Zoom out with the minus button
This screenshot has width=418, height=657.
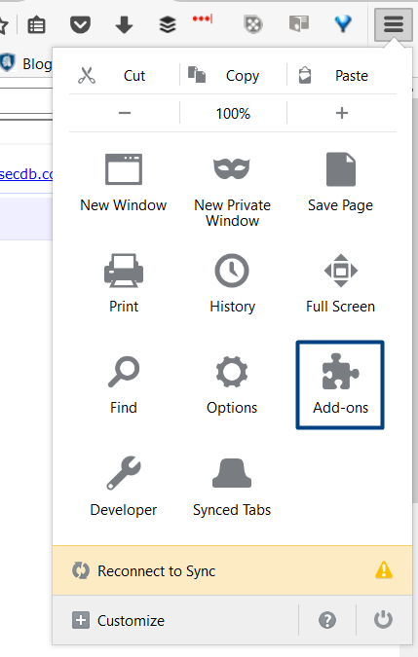pos(125,113)
